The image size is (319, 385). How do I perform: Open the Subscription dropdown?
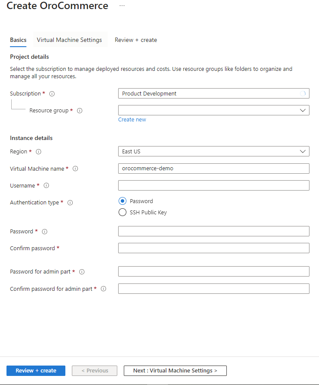point(213,93)
